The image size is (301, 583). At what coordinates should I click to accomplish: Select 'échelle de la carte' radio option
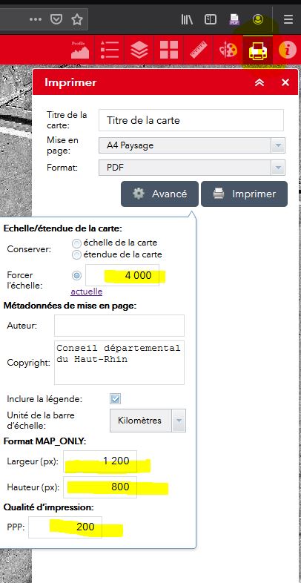click(76, 243)
